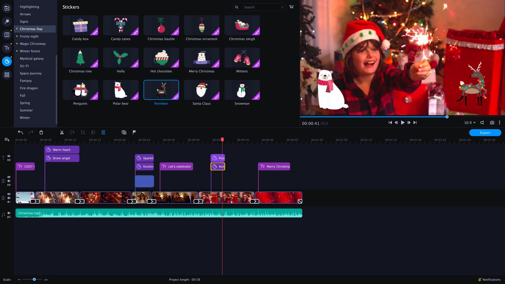Open the 16:9 aspect ratio dropdown
The height and width of the screenshot is (284, 505).
tap(470, 123)
